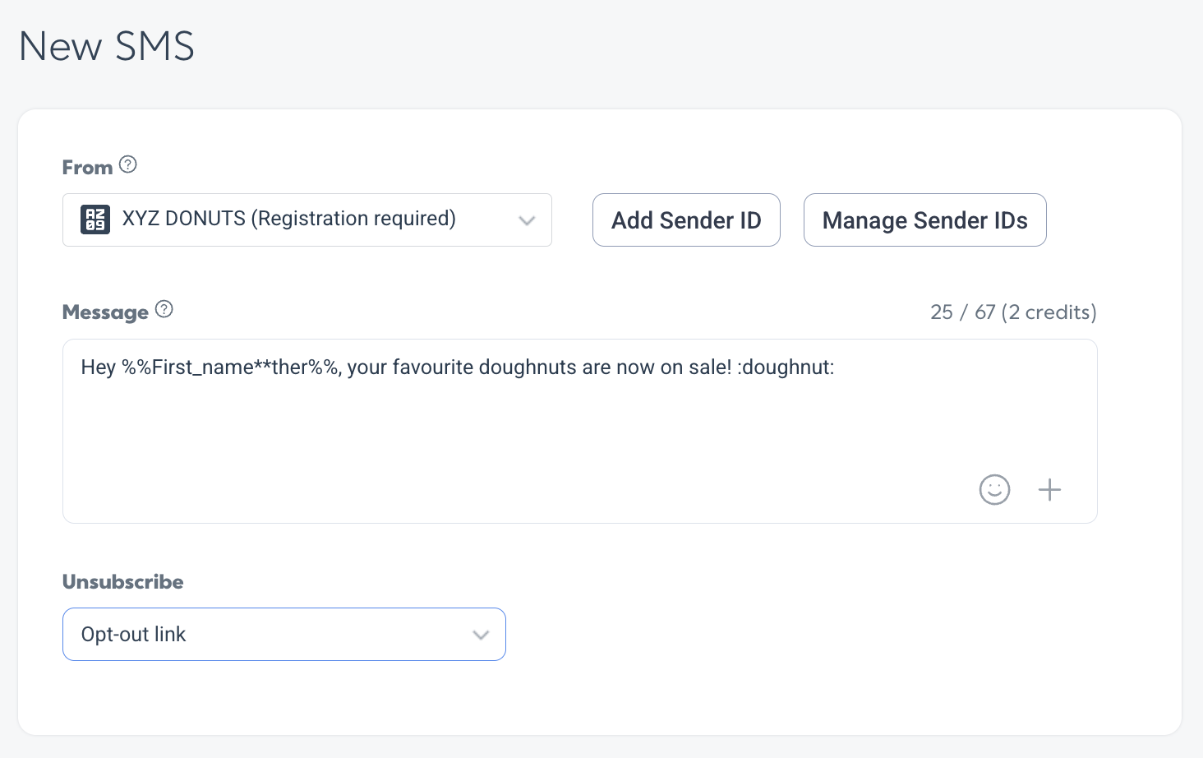Image resolution: width=1203 pixels, height=758 pixels.
Task: Click the question mark icon beside Message
Action: point(164,309)
